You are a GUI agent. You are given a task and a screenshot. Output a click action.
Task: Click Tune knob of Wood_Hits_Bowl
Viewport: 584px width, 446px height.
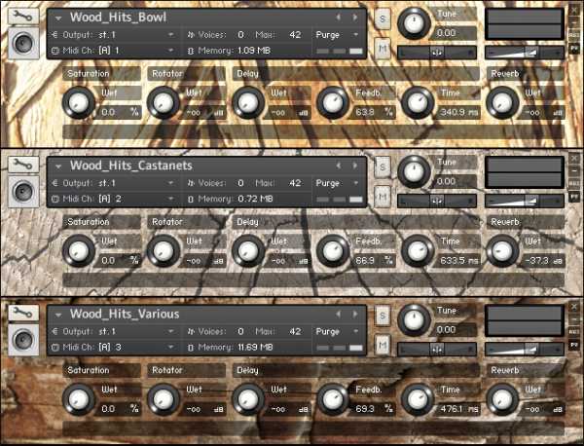tap(414, 23)
